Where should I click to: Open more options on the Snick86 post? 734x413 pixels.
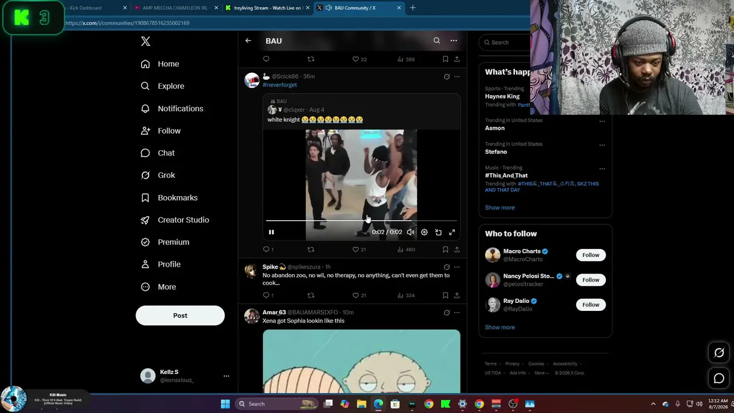click(457, 76)
